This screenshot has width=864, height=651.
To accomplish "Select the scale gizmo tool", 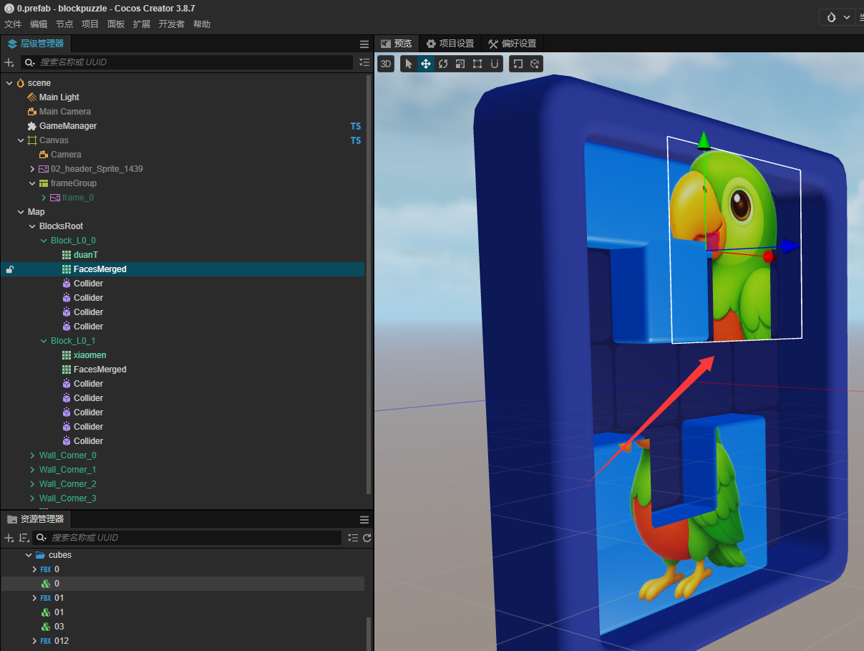I will click(x=460, y=64).
